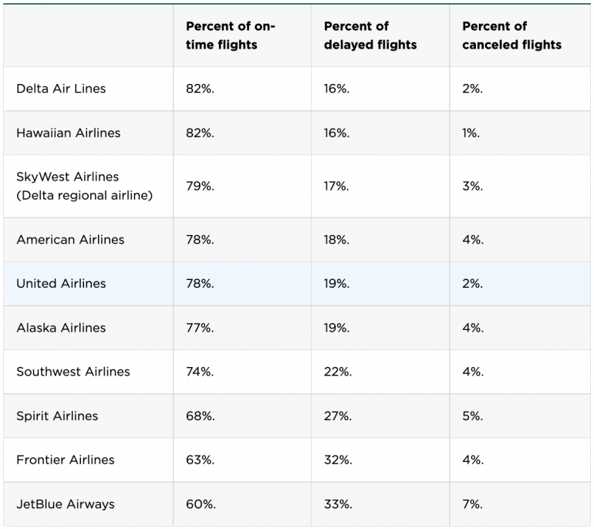Click the Percent of on-time flights header
The height and width of the screenshot is (529, 594).
pyautogui.click(x=231, y=35)
